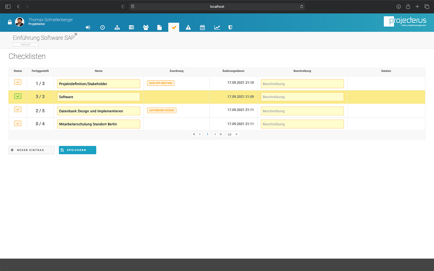Jump to last page in paginator
The image size is (434, 271).
pos(221,134)
